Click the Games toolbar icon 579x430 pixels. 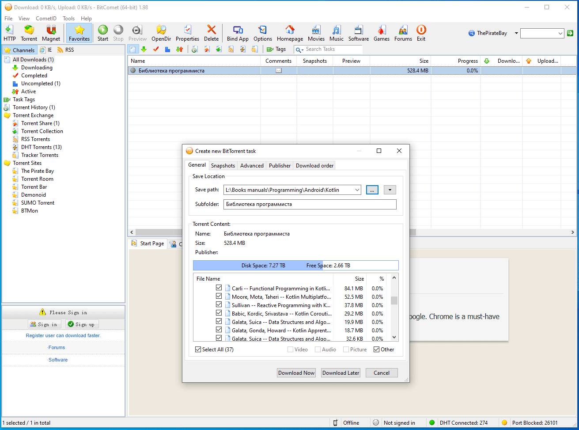(382, 33)
